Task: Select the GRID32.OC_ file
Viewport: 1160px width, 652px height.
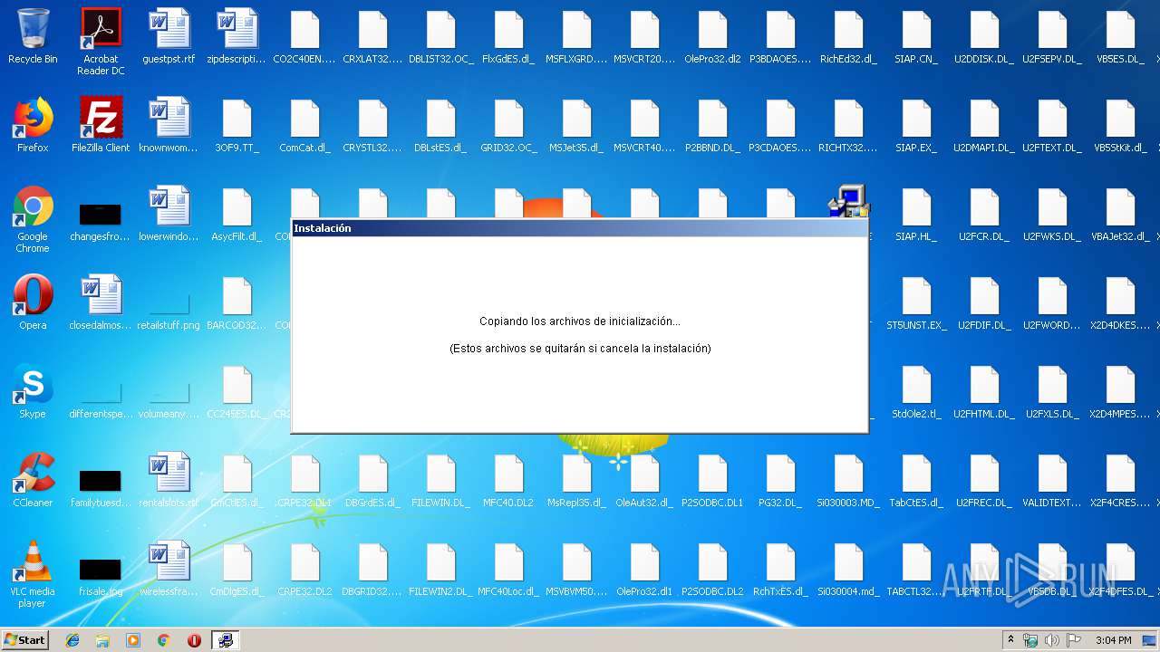Action: (508, 125)
